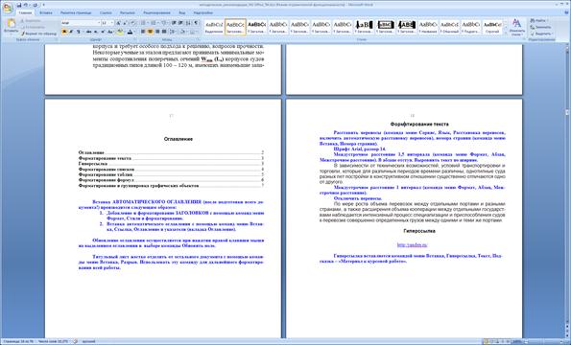The width and height of the screenshot is (571, 345).
Task: Click the Заменить (Replace) button
Action: tap(541, 27)
